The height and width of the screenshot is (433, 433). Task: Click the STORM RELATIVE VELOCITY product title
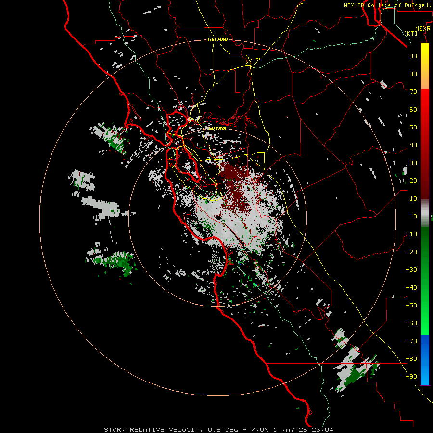pos(153,430)
